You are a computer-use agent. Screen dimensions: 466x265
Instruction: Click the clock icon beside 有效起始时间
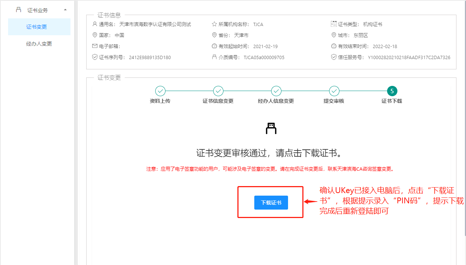coord(214,46)
